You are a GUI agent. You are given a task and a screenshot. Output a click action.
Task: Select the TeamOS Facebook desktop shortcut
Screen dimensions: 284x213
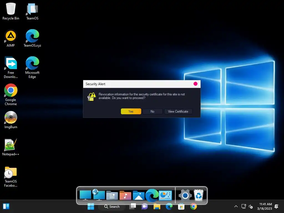[11, 177]
